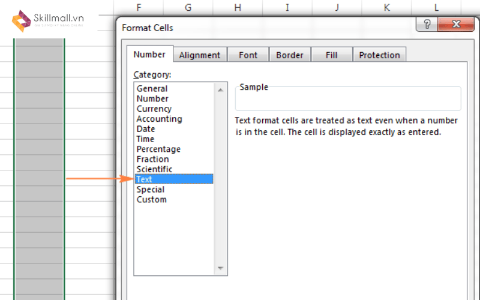Select column I header in spreadsheet
Screen dimensions: 480x300
[x=287, y=7]
